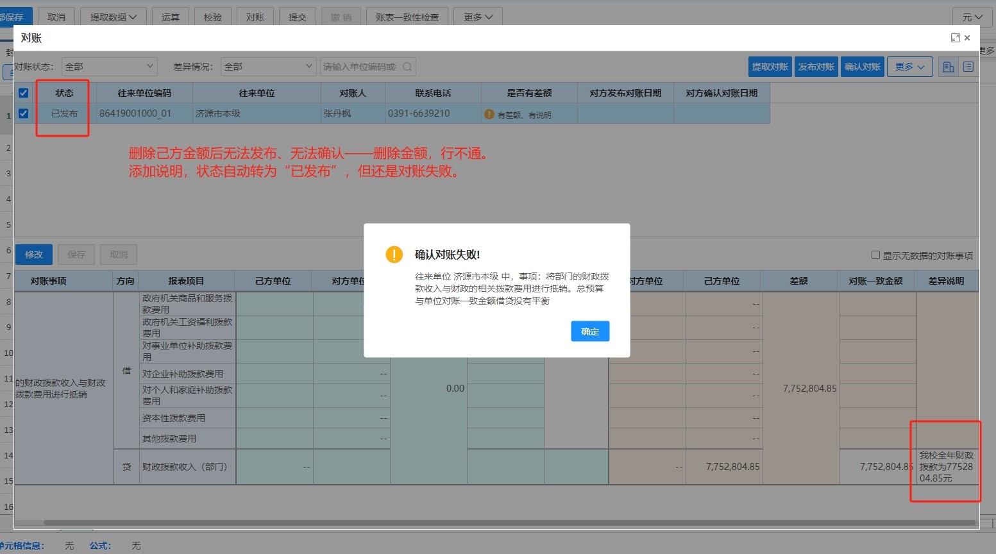Expand the blue 更多 dropdown in the dialog
Viewport: 996px width, 554px height.
tap(909, 67)
